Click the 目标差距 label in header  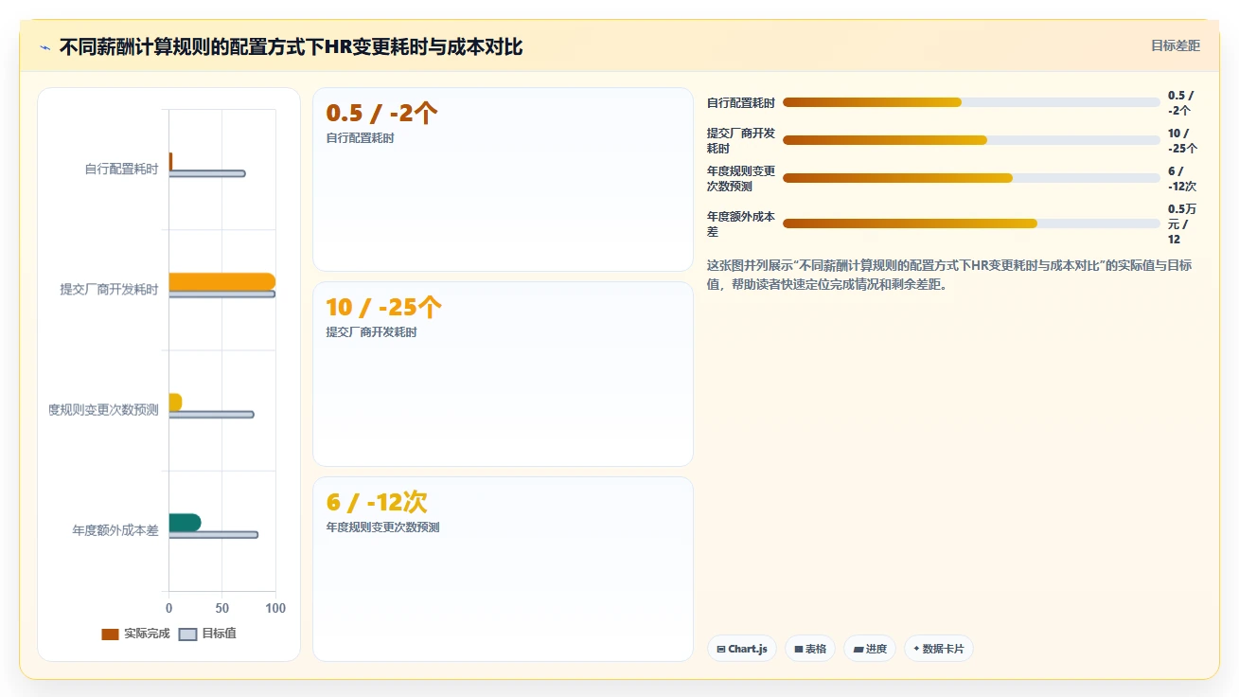(x=1176, y=45)
